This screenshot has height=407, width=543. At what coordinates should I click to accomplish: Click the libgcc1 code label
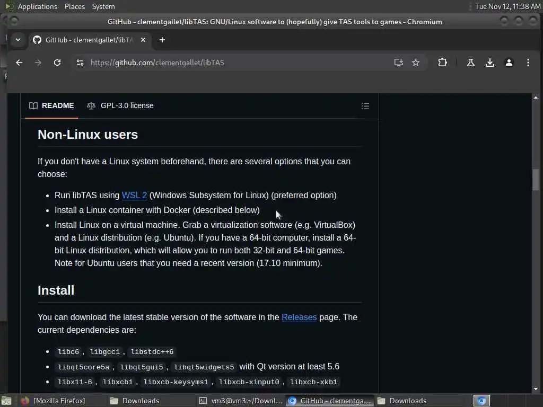[104, 352]
